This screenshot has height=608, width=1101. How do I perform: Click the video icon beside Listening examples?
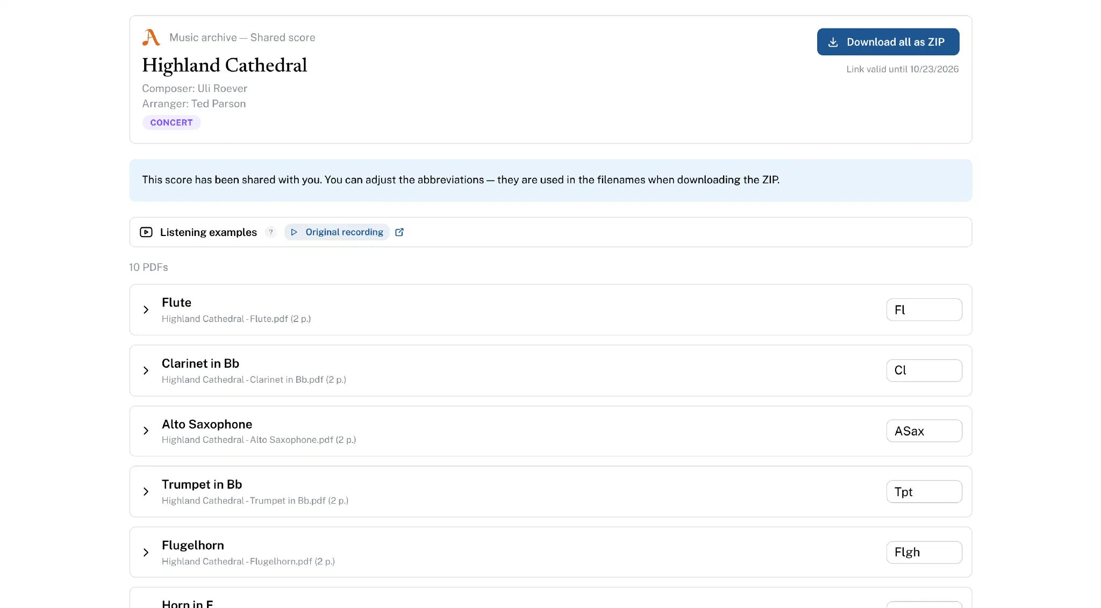146,232
